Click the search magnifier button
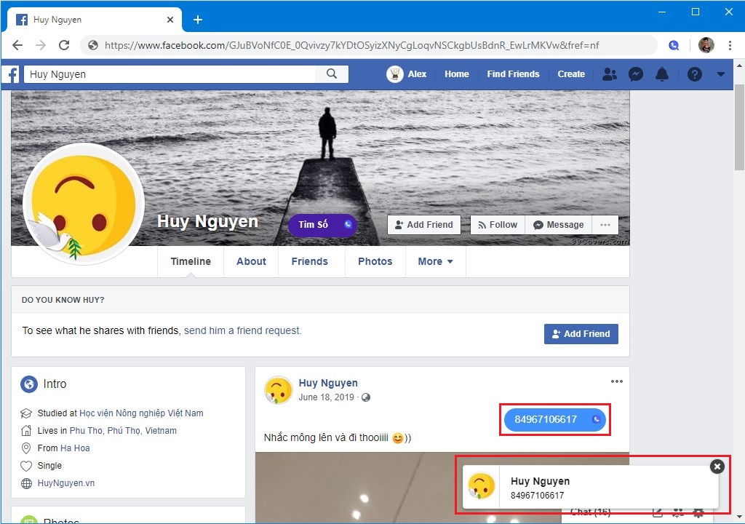 click(332, 74)
